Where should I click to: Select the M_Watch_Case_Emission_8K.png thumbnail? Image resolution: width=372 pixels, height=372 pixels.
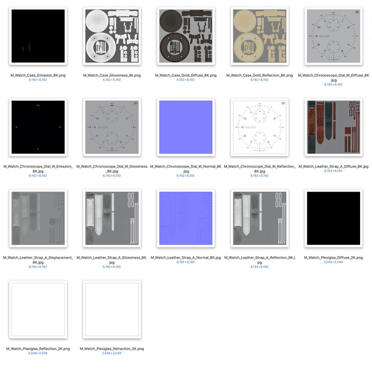pyautogui.click(x=38, y=36)
